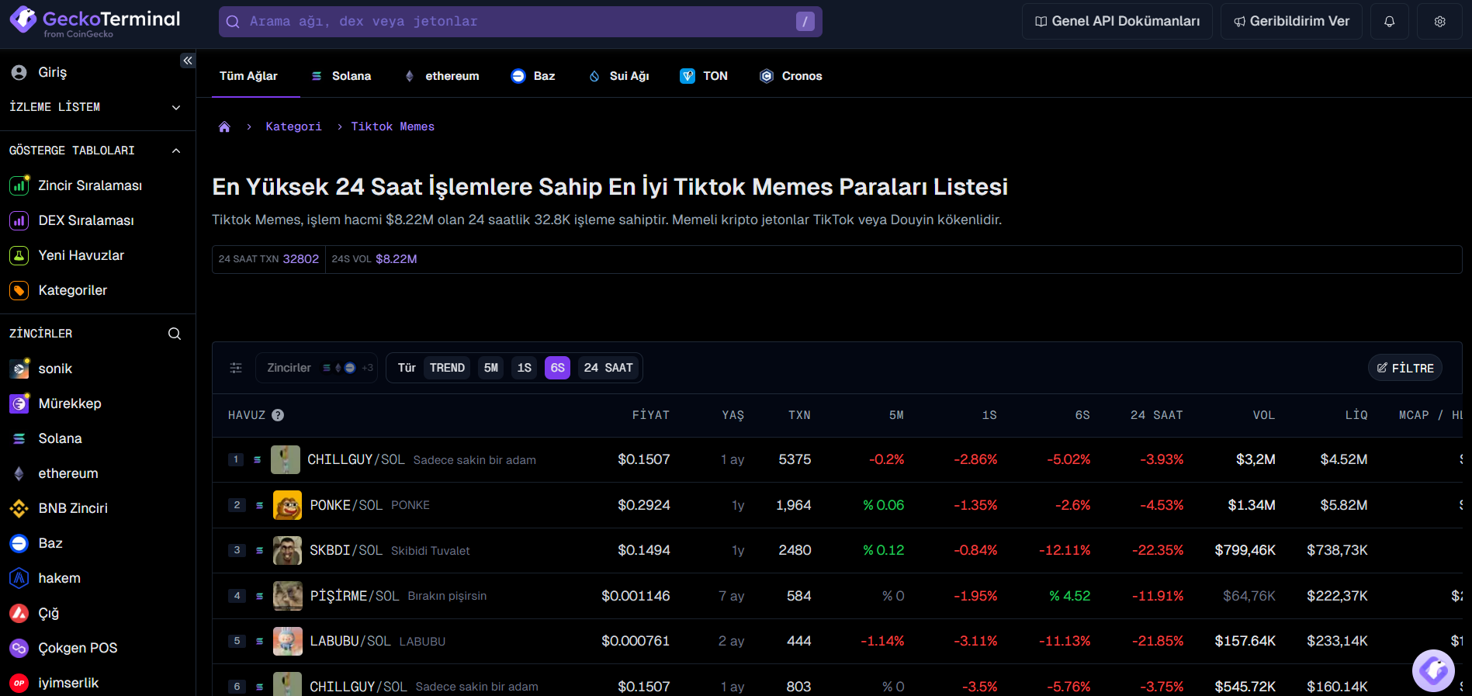Click the 24 SAAT TXN 32802 stat

tap(268, 259)
